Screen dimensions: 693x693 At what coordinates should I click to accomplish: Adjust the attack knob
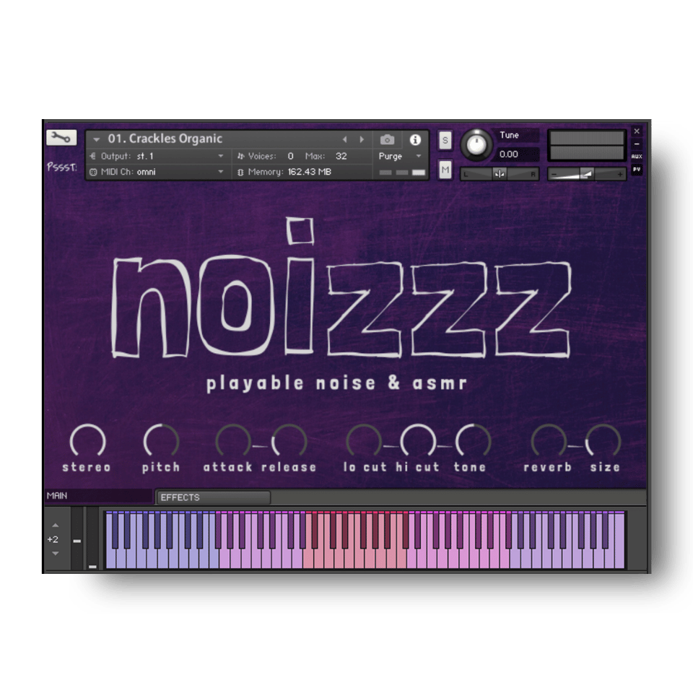233,441
